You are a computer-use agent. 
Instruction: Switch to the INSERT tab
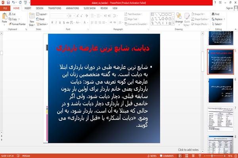(x=28, y=8)
